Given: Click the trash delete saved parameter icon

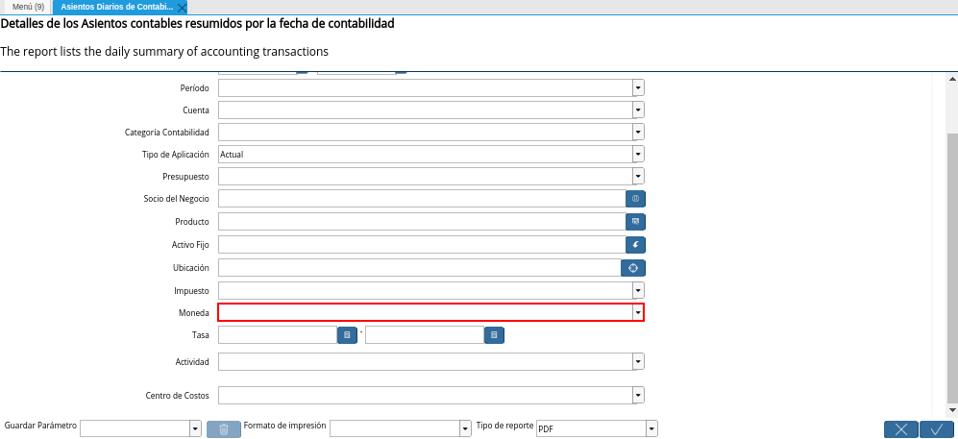Looking at the screenshot, I should (224, 429).
